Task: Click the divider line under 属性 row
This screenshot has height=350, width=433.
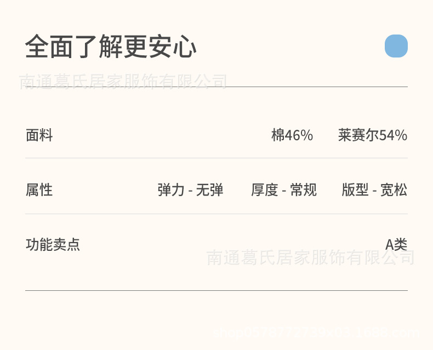Action: pos(216,214)
